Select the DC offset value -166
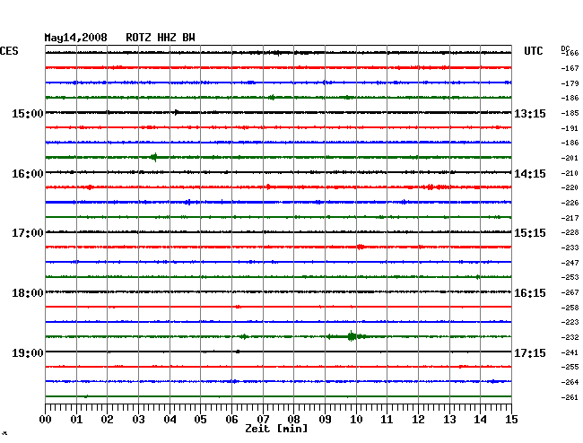The image size is (583, 443). point(570,53)
